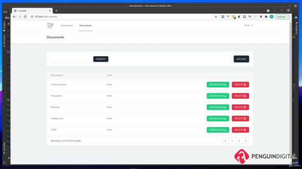Open the Favorites panel in IDE sidebar
Image resolution: width=302 pixels, height=169 pixels.
coord(4,148)
